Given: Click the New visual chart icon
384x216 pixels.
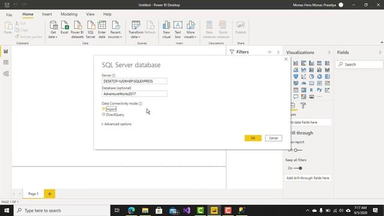Looking at the screenshot, I should point(166,25).
